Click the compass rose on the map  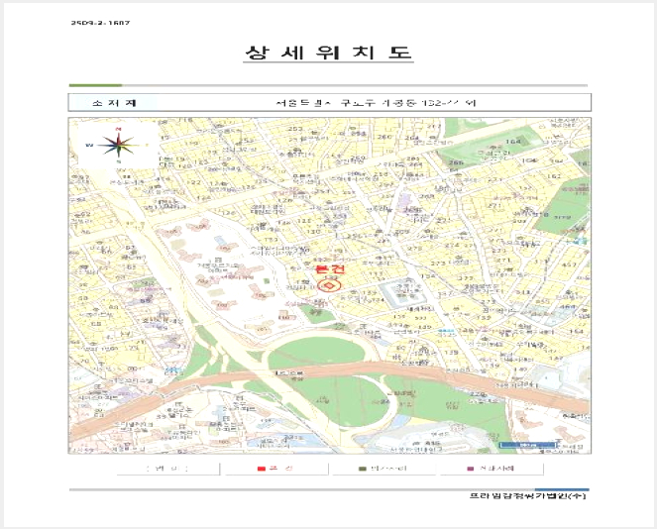click(119, 146)
